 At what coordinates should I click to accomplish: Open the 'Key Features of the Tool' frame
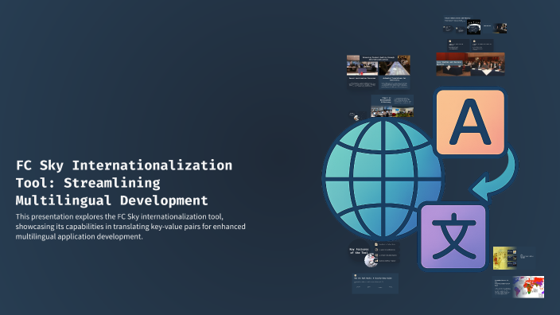tap(374, 253)
